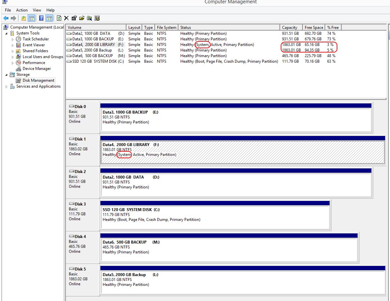Open the Action menu
Image resolution: width=390 pixels, height=301 pixels.
point(22,10)
